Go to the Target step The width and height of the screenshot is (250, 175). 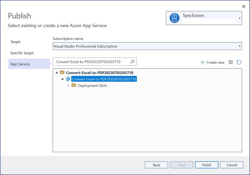[15, 42]
